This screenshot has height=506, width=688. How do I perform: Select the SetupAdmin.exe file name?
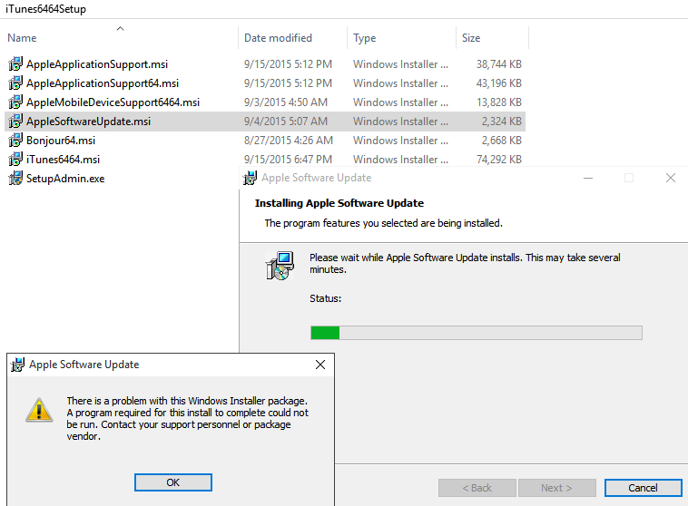[65, 179]
